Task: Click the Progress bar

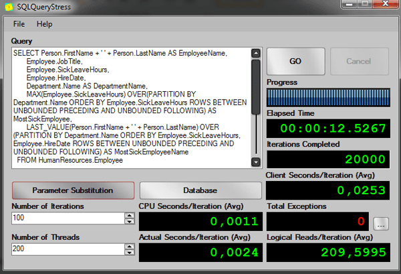Action: point(328,98)
